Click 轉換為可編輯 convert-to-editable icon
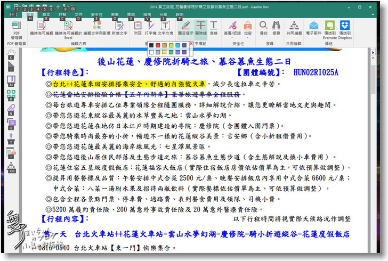The height and width of the screenshot is (261, 388). (42, 28)
